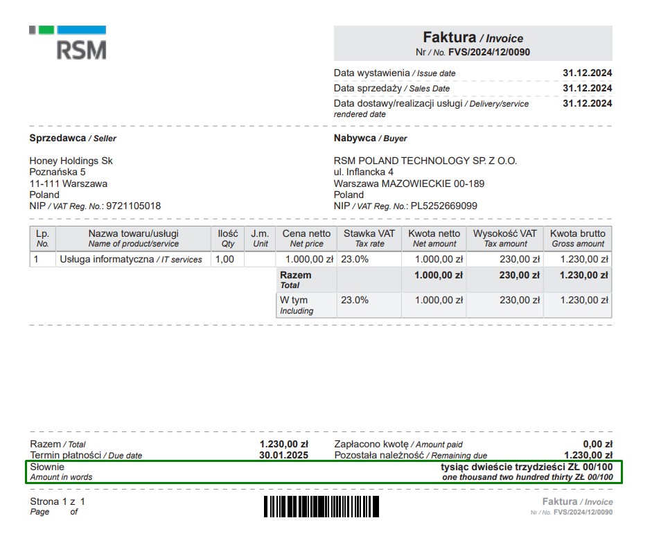
Task: Click the barcode at the page bottom
Action: point(321,506)
